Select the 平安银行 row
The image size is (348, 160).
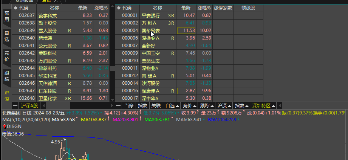(189, 15)
